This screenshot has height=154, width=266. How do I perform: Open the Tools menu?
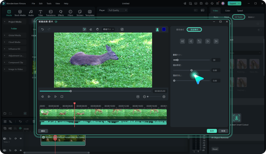click(x=49, y=3)
